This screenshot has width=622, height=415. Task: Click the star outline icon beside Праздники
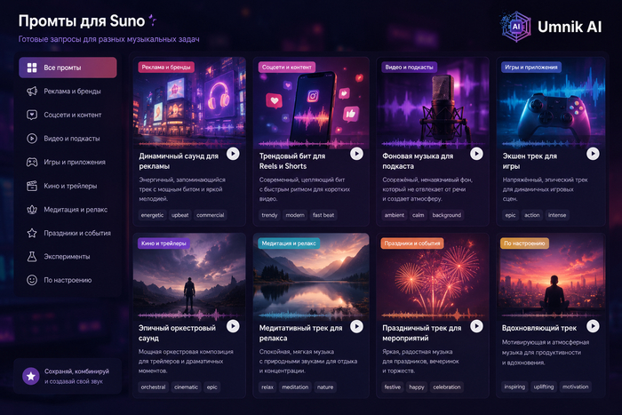(32, 233)
